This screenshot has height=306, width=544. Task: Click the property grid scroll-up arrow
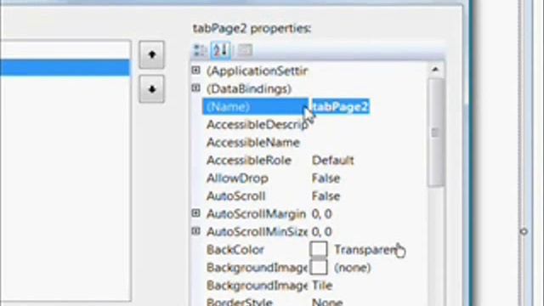pos(435,70)
